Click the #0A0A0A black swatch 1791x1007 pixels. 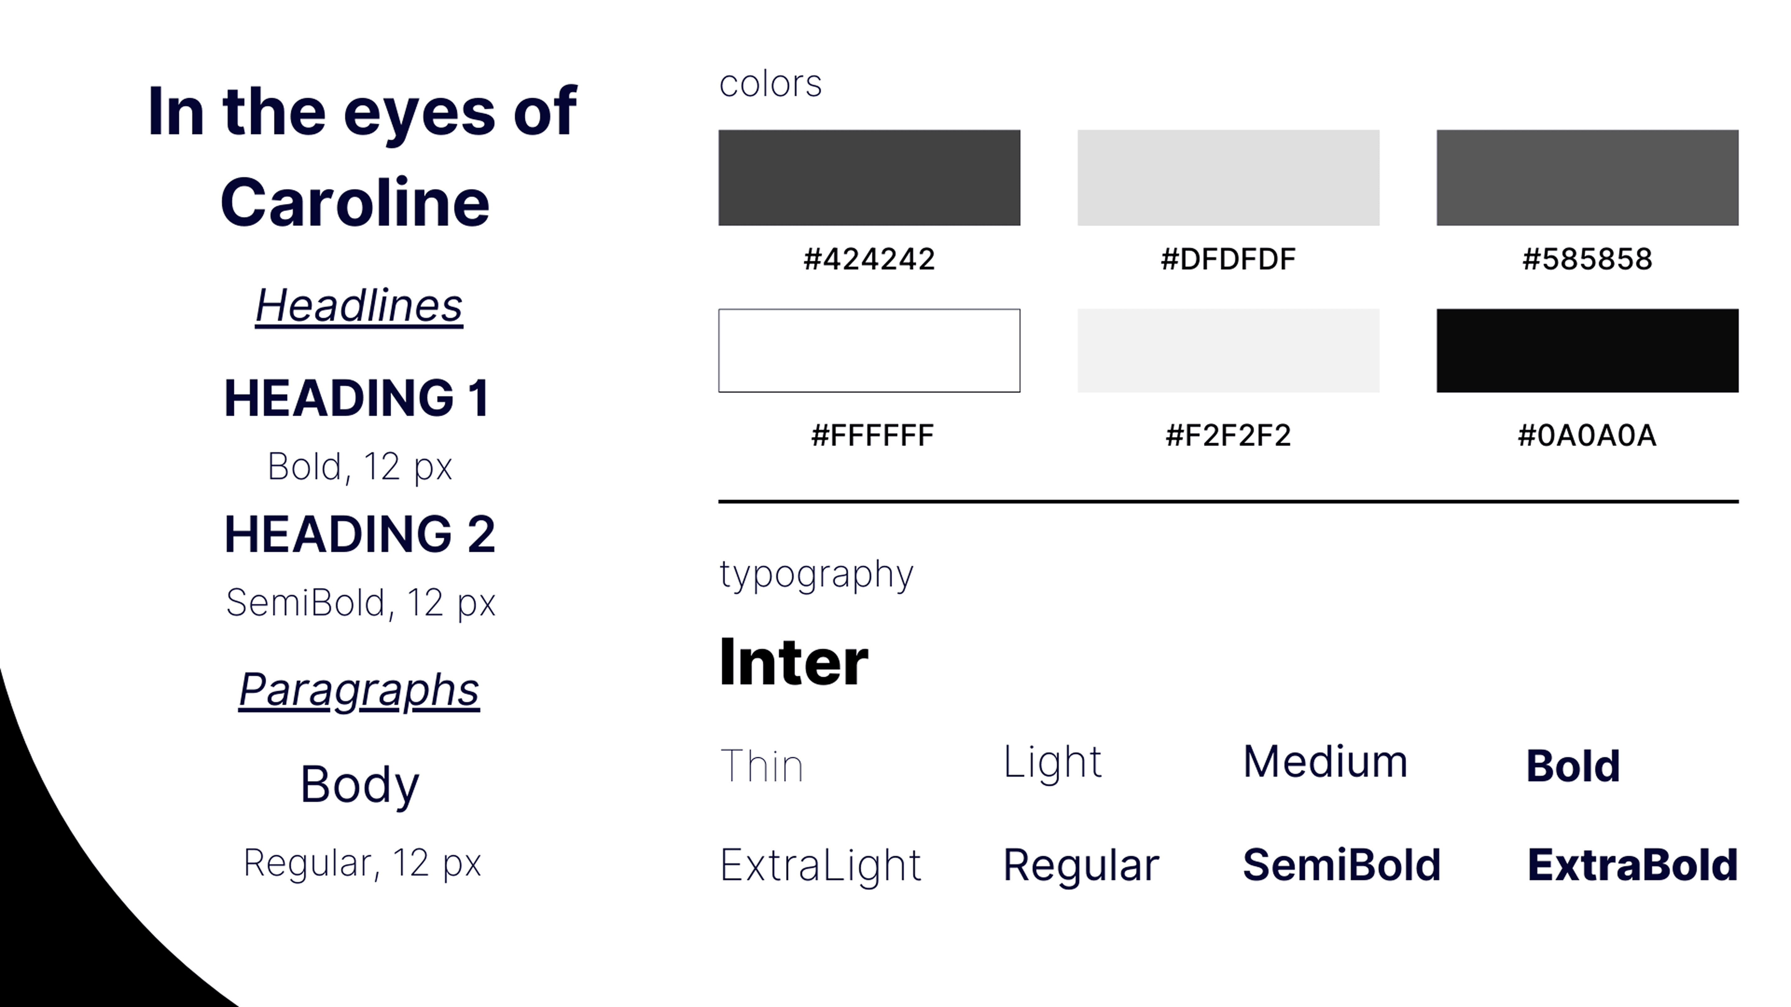coord(1587,350)
